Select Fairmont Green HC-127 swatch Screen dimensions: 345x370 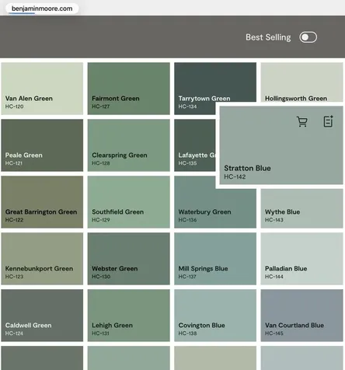coord(129,89)
